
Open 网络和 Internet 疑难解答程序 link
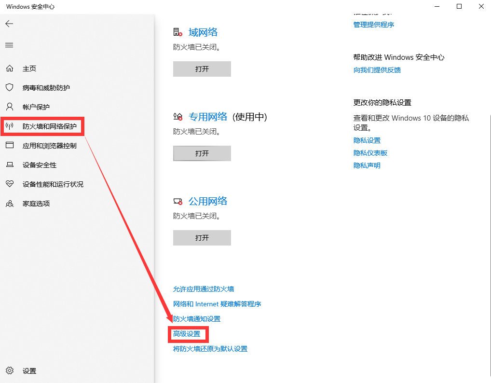coord(217,304)
